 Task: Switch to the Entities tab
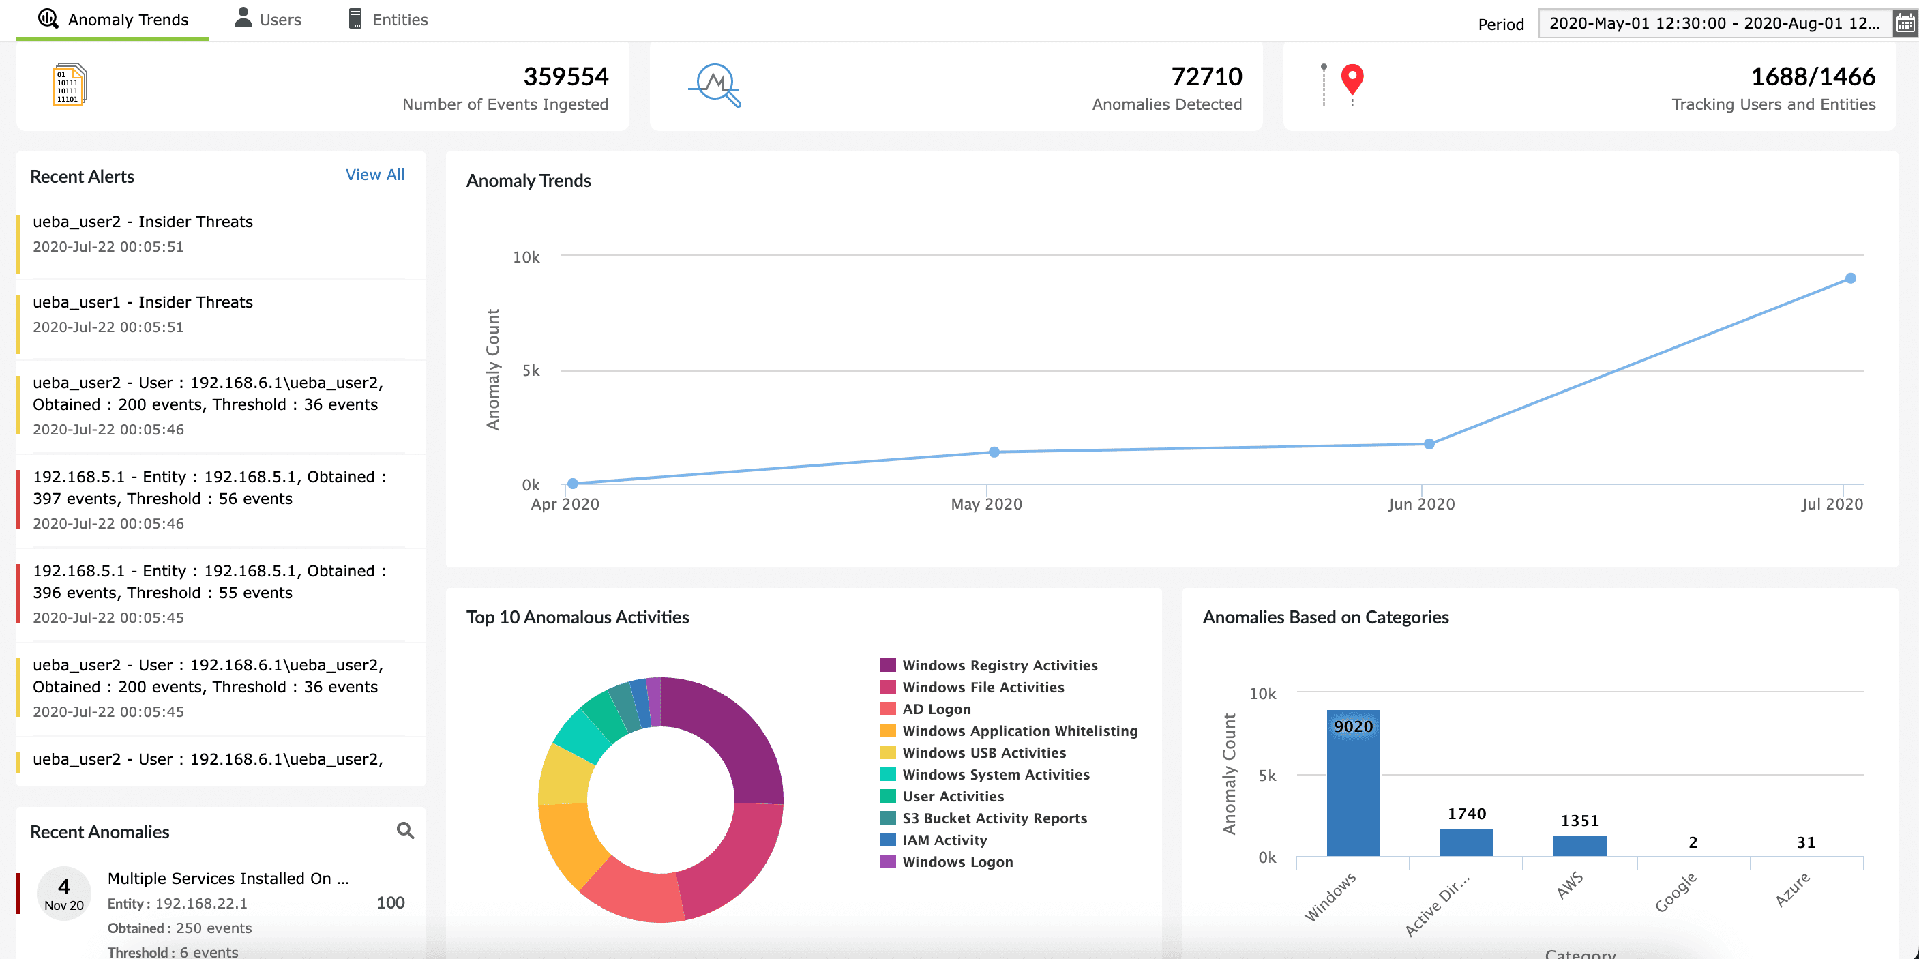point(400,20)
